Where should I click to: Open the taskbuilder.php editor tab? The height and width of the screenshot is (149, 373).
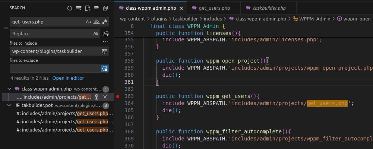pos(269,8)
